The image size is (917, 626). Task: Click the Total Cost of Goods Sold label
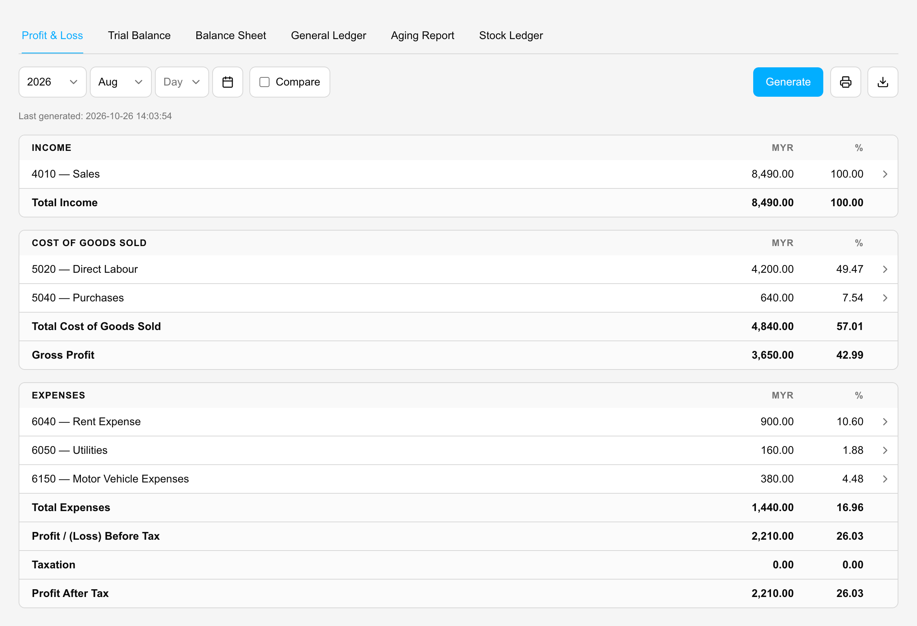(x=96, y=327)
